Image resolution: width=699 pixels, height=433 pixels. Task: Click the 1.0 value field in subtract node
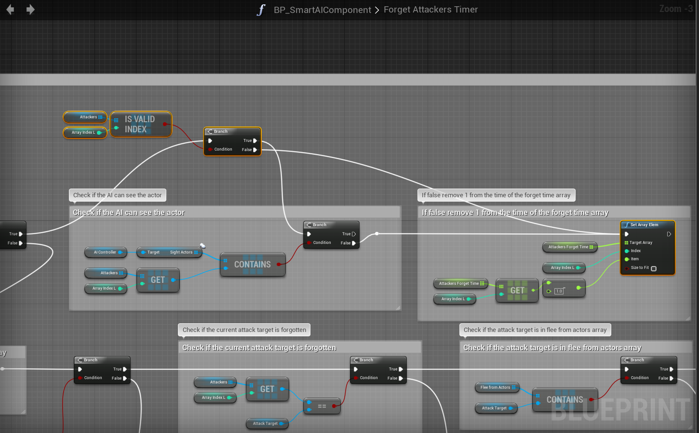(559, 291)
